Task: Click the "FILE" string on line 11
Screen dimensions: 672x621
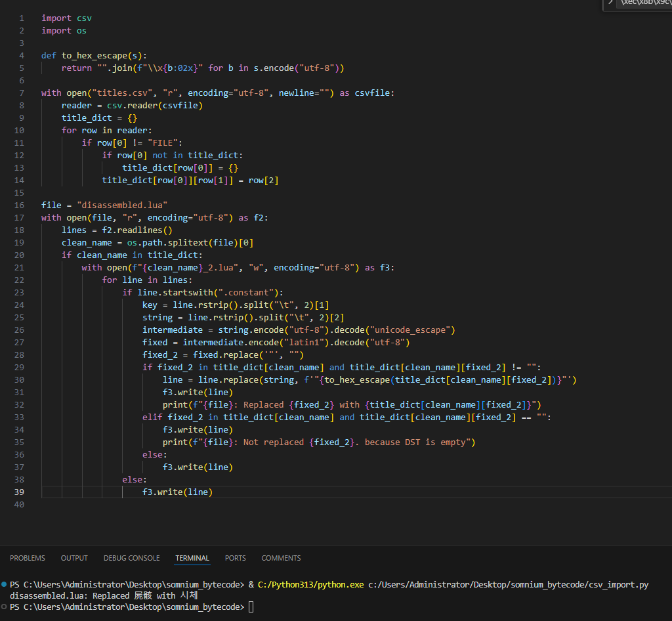Action: tap(163, 142)
